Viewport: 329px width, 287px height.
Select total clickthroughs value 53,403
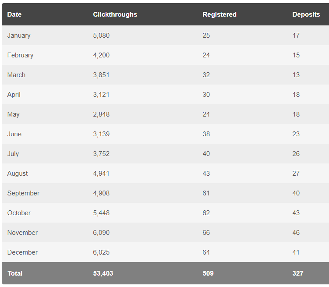coord(103,273)
